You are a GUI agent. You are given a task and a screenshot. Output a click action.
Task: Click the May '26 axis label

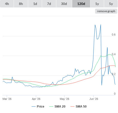(64, 99)
